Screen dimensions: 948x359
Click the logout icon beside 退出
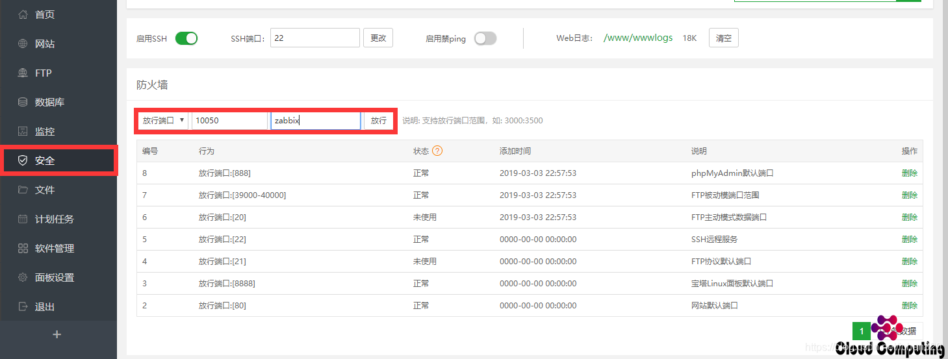click(23, 306)
